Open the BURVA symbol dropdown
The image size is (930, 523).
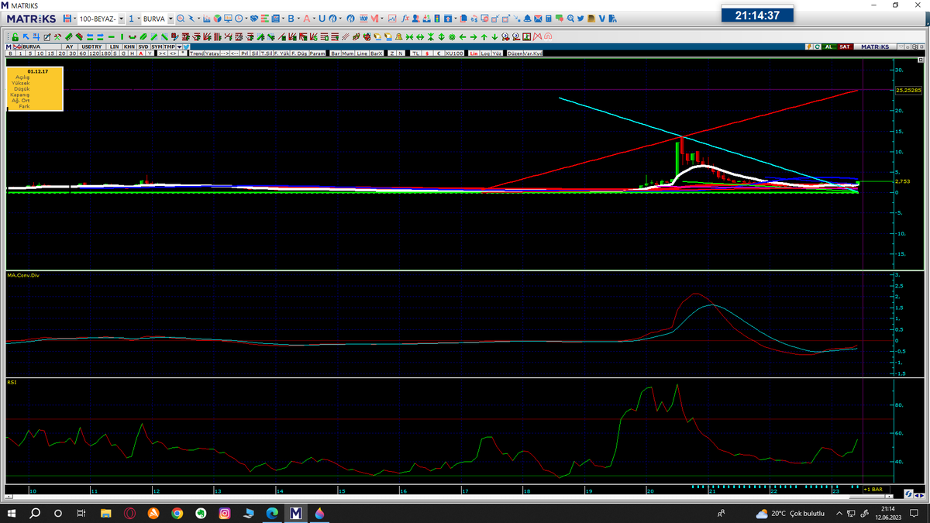click(170, 19)
